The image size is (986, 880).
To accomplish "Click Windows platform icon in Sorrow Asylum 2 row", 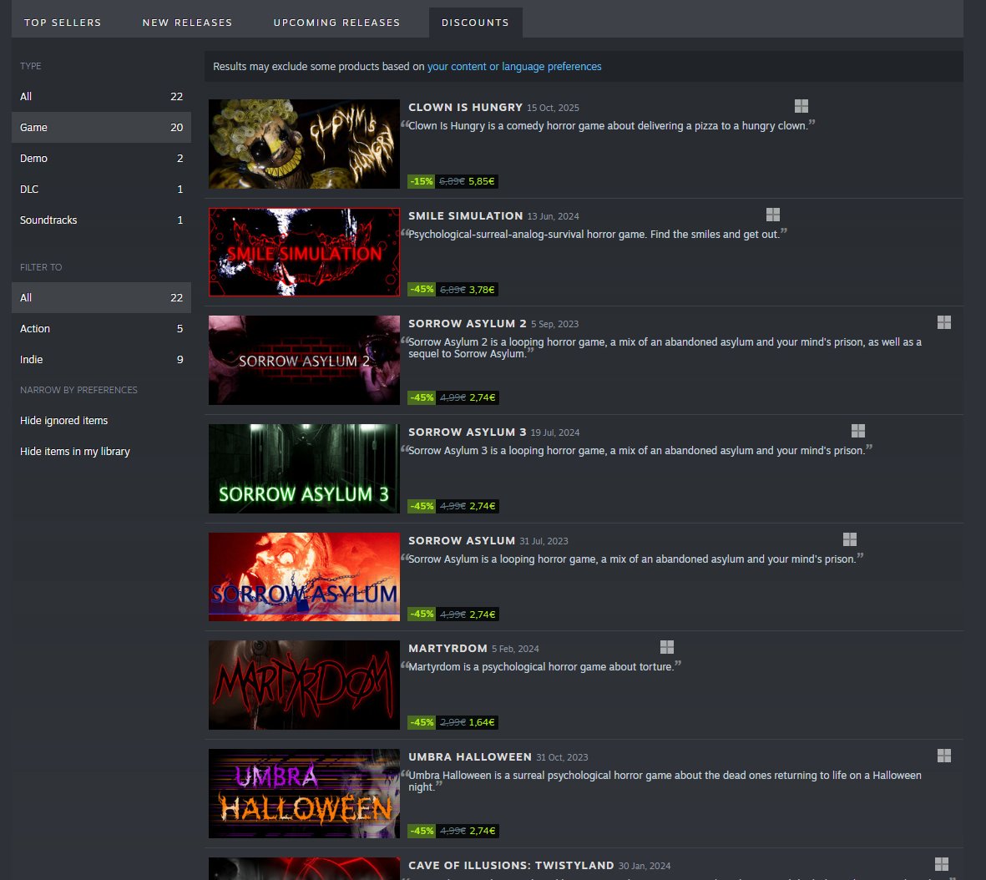I will (944, 322).
